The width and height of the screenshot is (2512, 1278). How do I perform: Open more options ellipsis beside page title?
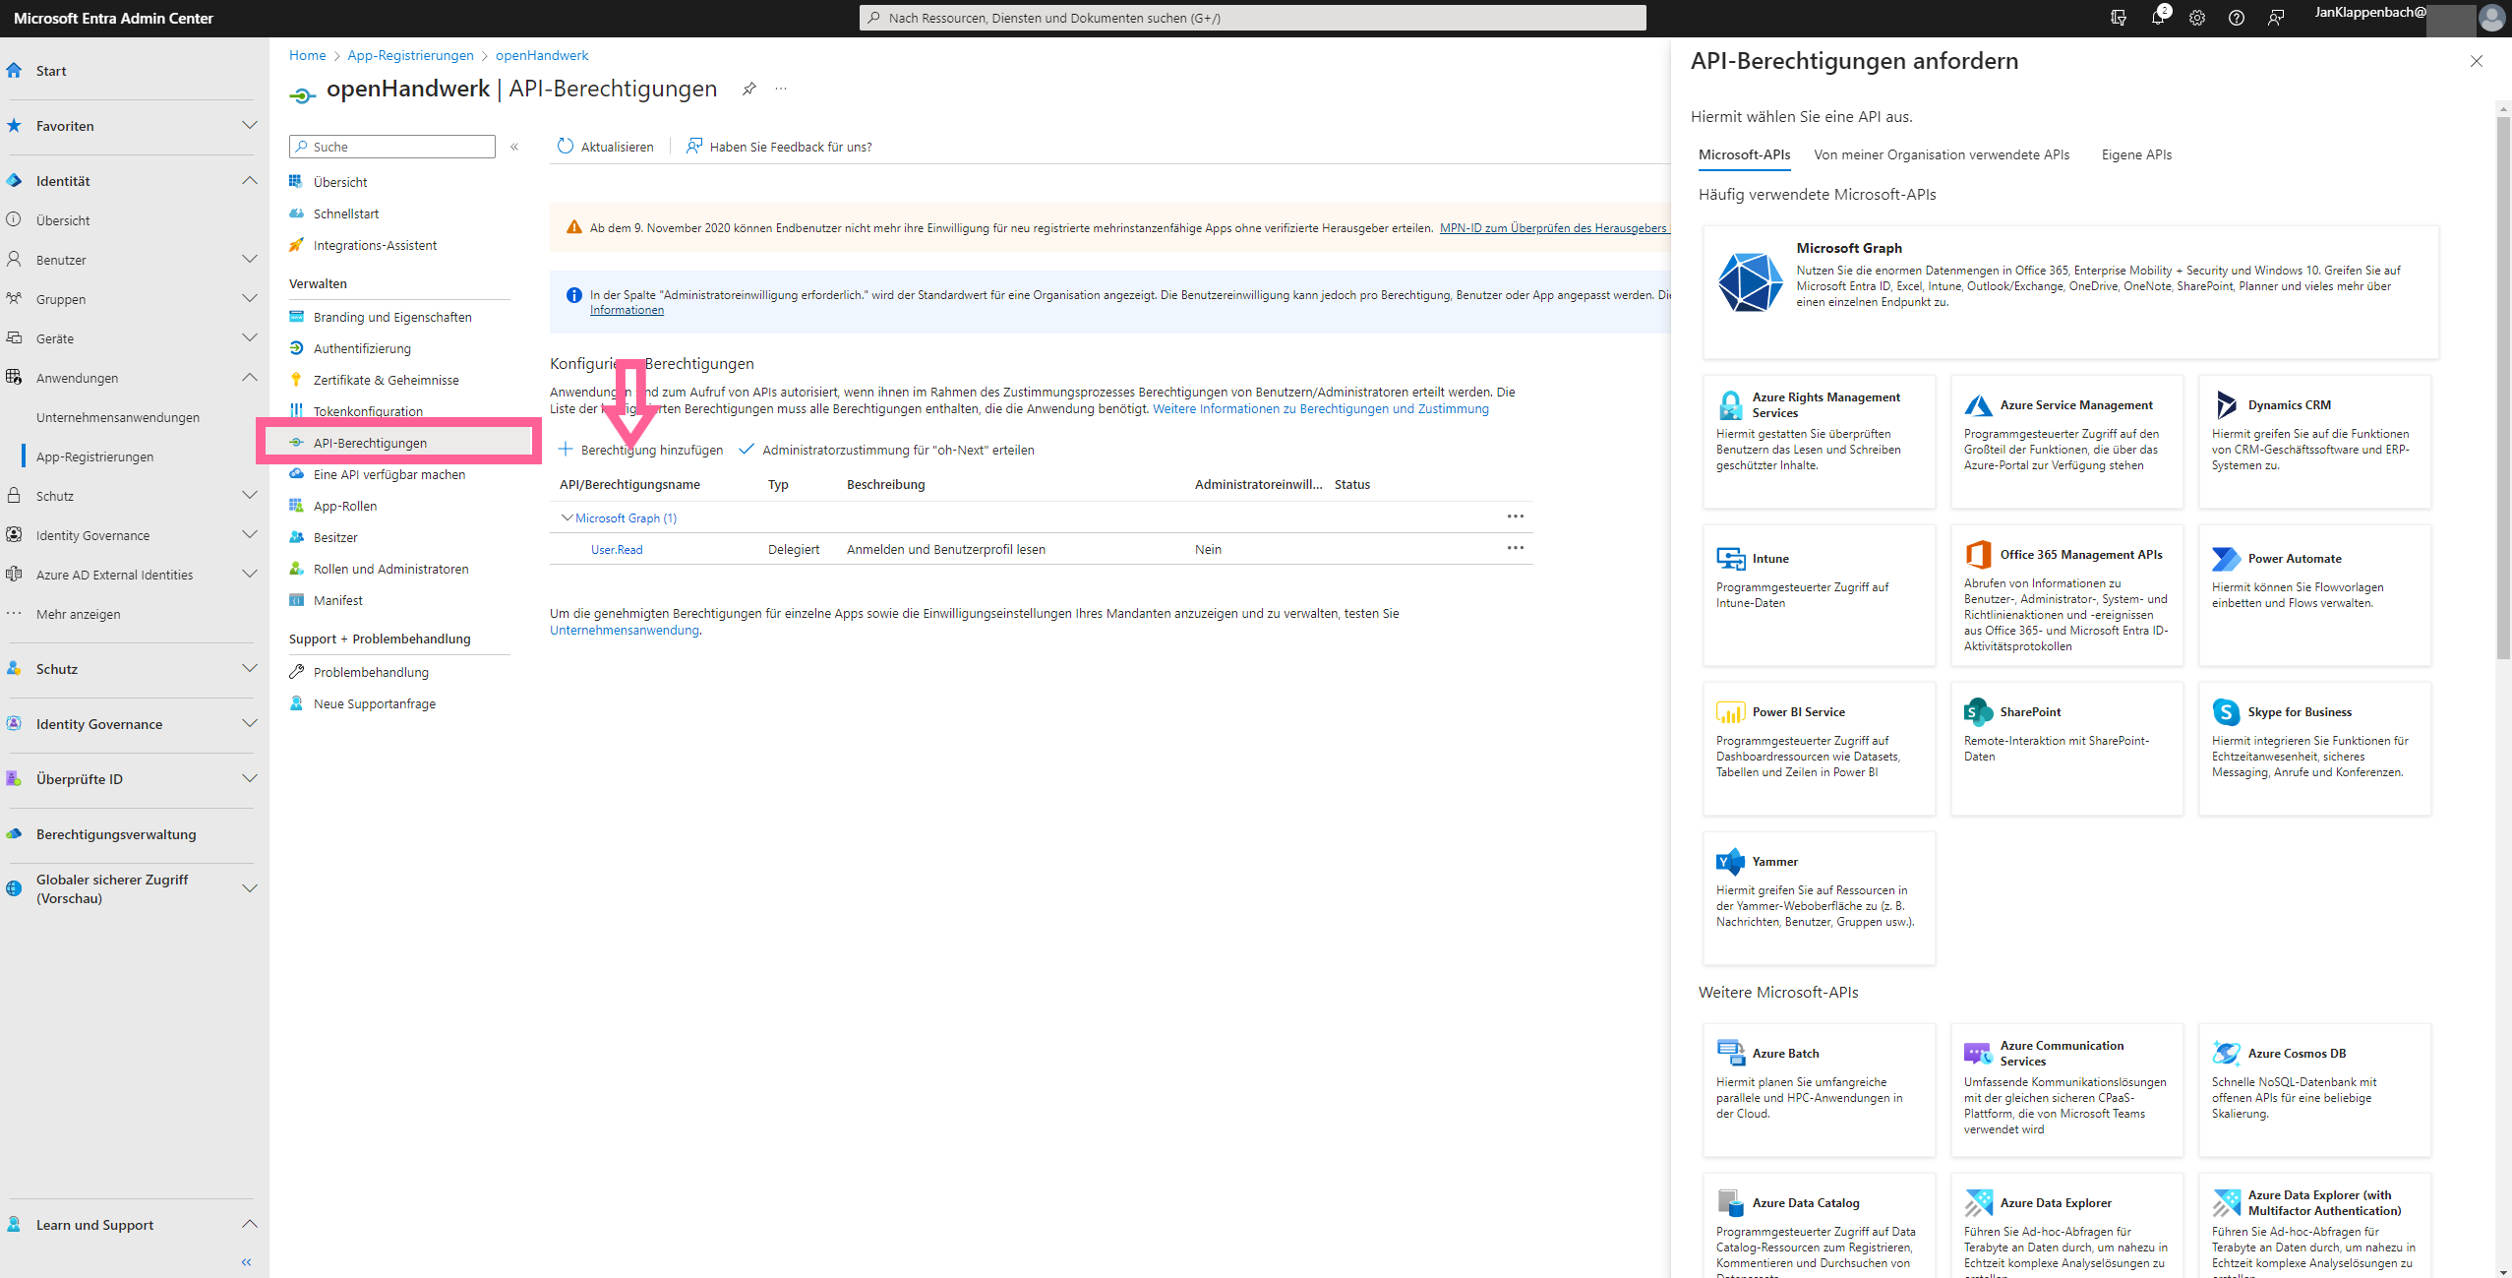coord(781,89)
